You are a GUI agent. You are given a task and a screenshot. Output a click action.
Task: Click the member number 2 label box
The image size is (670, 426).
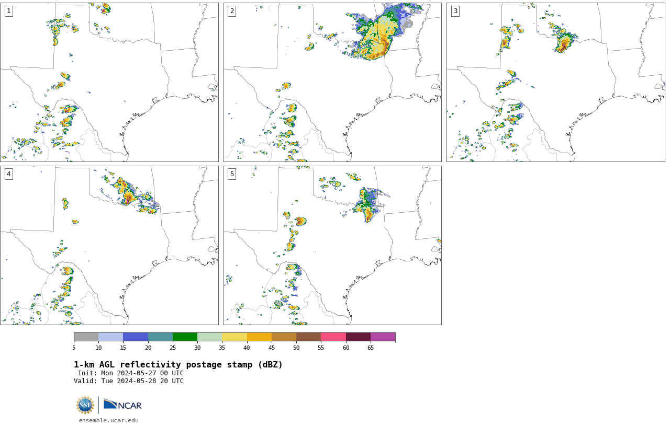click(x=232, y=11)
